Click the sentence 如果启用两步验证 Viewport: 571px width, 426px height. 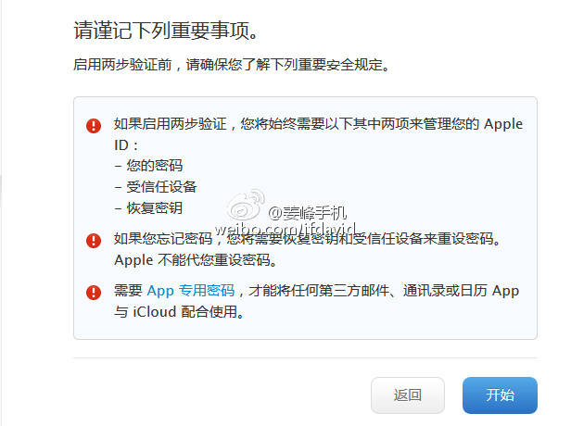click(x=170, y=124)
